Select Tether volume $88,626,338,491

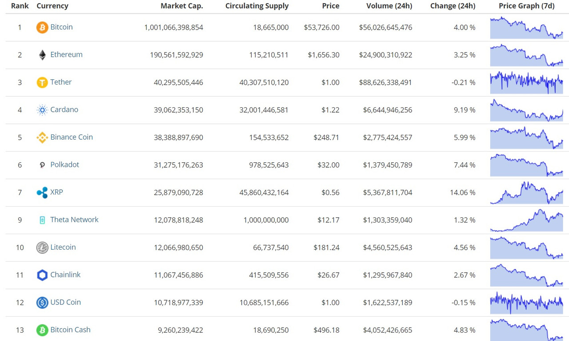(x=386, y=82)
